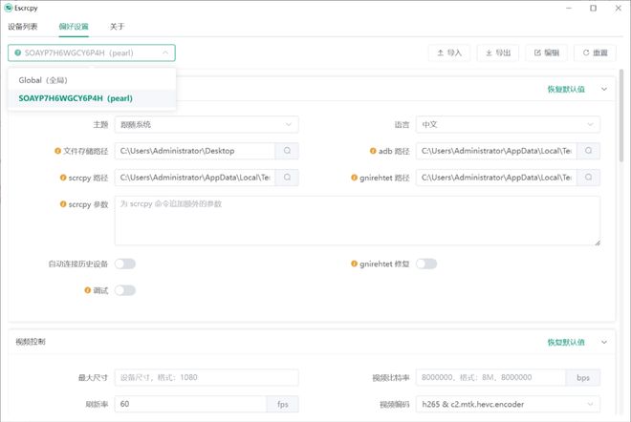Click 恢复默认值 link in 视频控制 section
Viewport: 631px width, 422px height.
point(566,342)
